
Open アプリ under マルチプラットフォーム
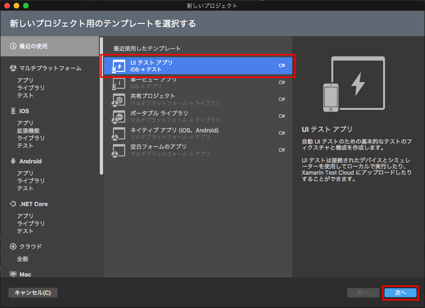[x=25, y=80]
